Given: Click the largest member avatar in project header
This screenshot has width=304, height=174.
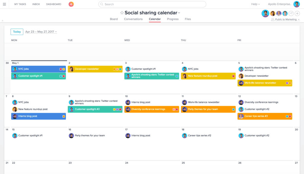Looking at the screenshot, I should click(x=265, y=13).
